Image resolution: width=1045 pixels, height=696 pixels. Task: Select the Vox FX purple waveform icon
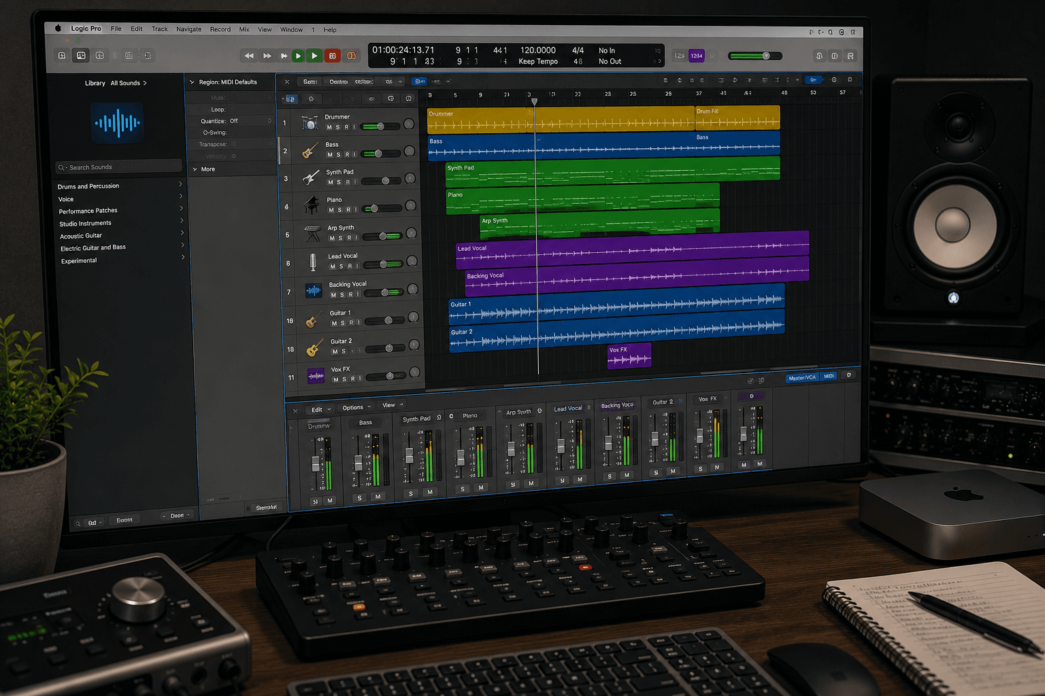coord(316,375)
